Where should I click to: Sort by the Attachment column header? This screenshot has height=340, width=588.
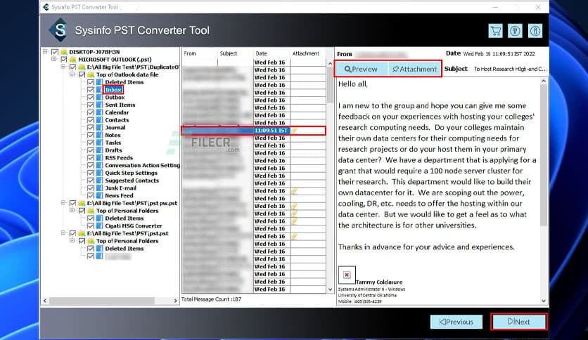click(308, 53)
